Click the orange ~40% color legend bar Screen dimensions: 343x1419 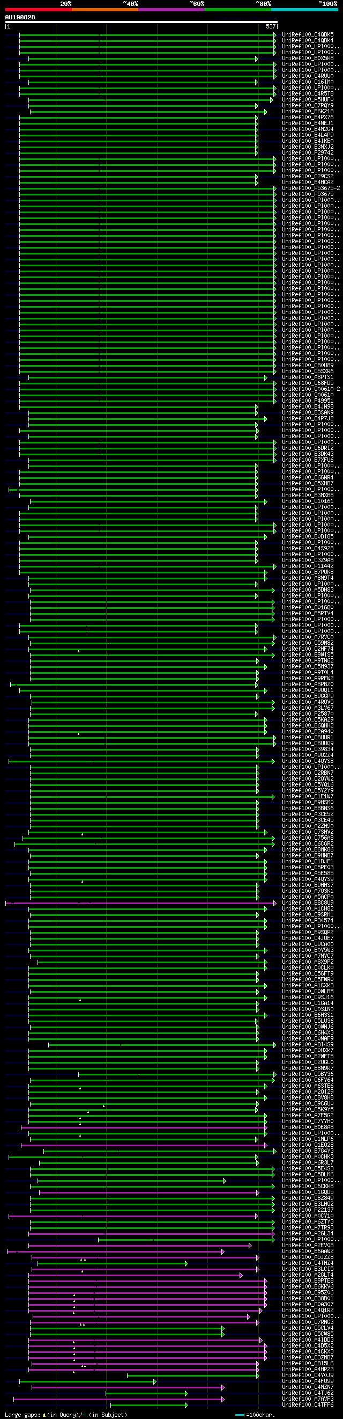[105, 9]
